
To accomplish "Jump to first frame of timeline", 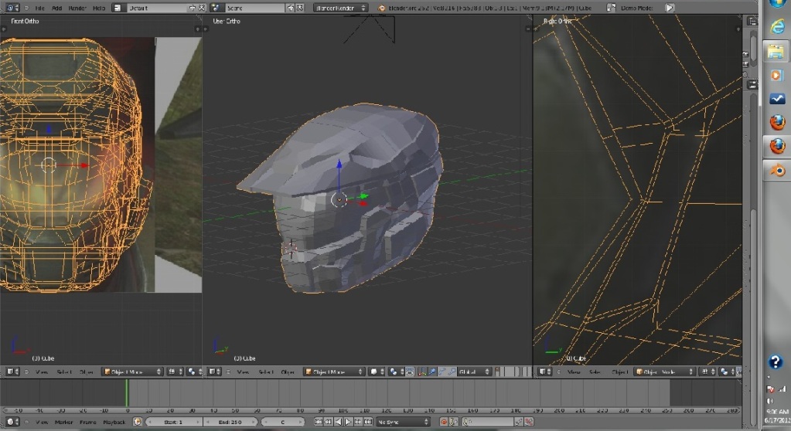I will pyautogui.click(x=318, y=422).
